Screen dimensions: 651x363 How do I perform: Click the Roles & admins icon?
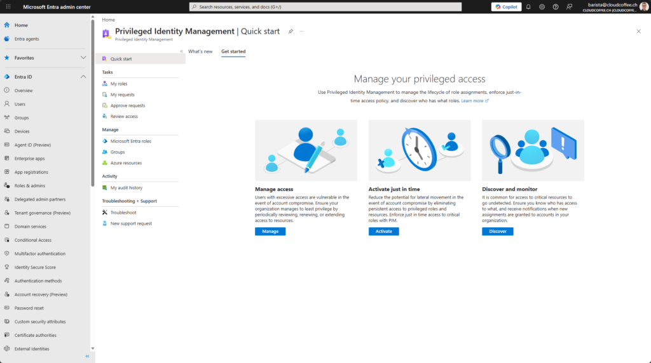point(6,185)
